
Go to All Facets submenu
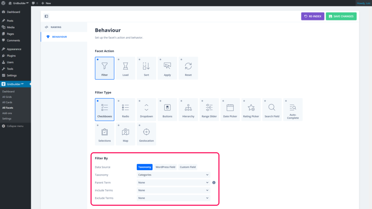click(8, 108)
